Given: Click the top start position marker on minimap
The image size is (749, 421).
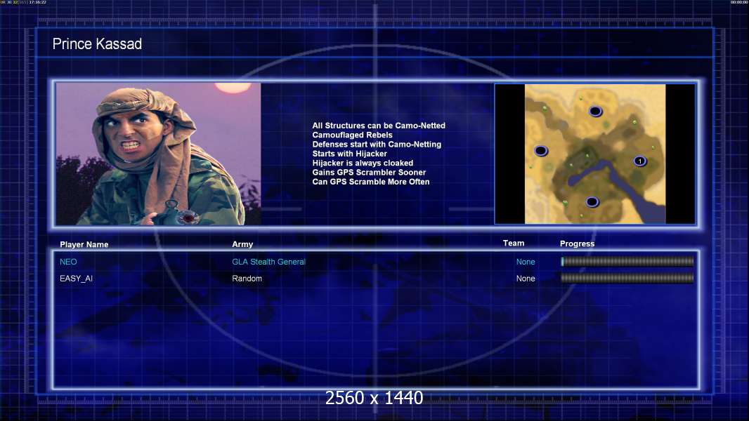Looking at the screenshot, I should pyautogui.click(x=595, y=112).
